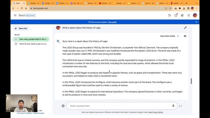Click the response area scrollbar thumb
The height and width of the screenshot is (118, 210).
pos(191,81)
